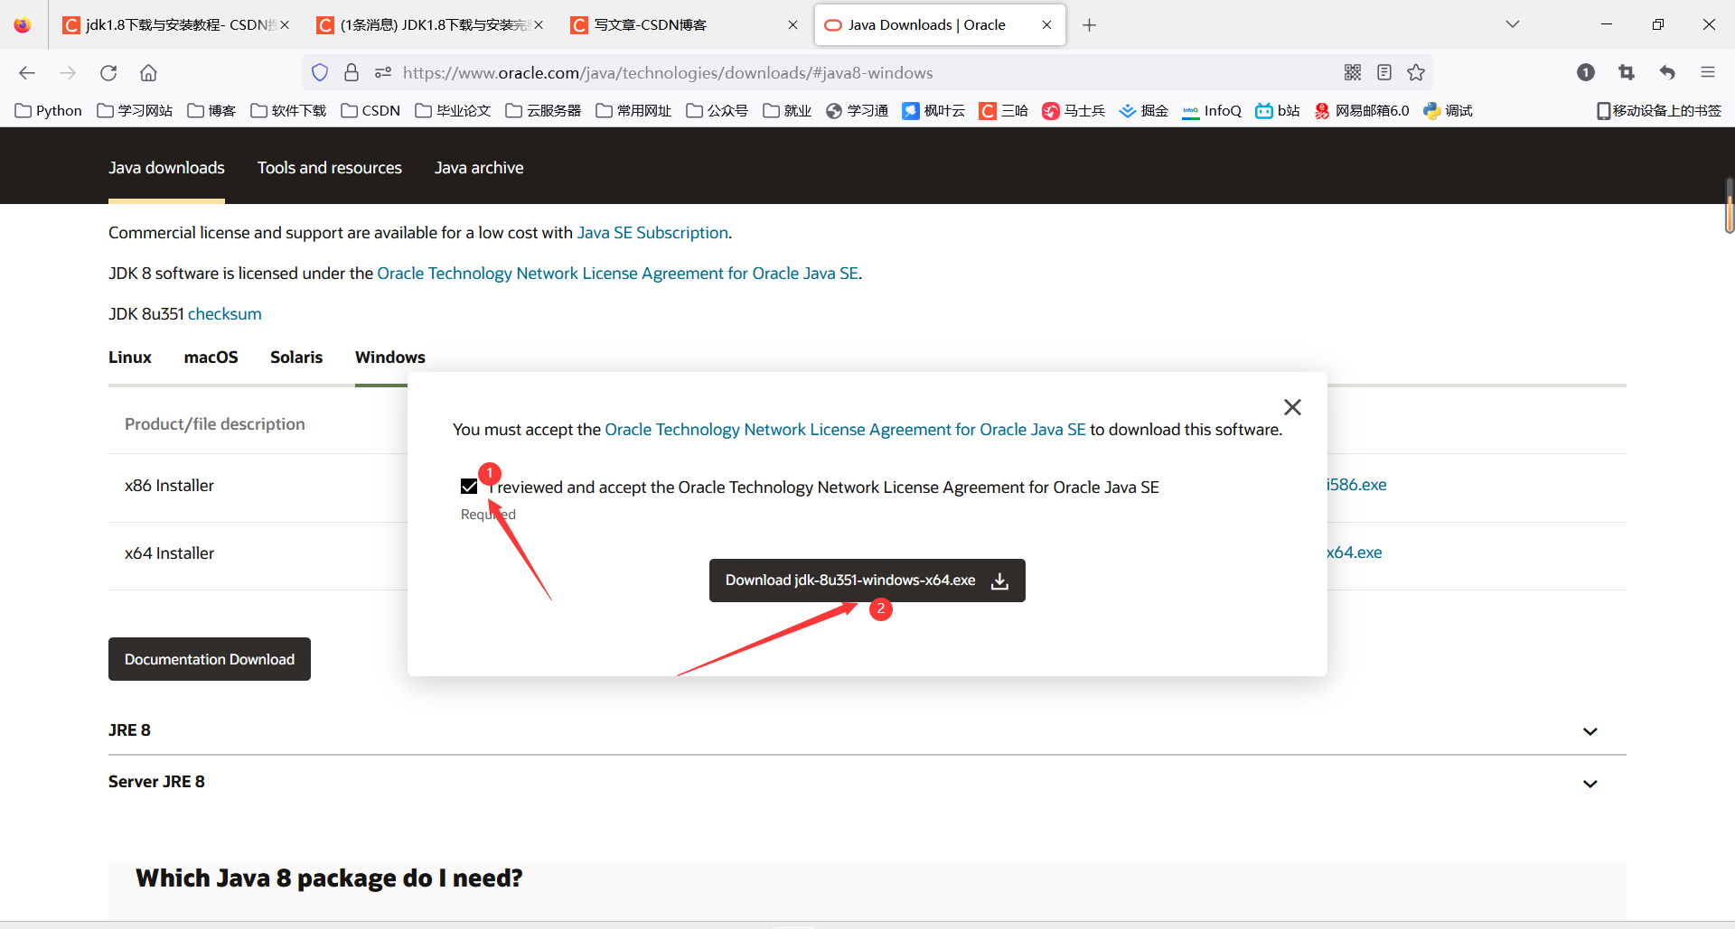Open 学习通 bookmark

pos(857,111)
